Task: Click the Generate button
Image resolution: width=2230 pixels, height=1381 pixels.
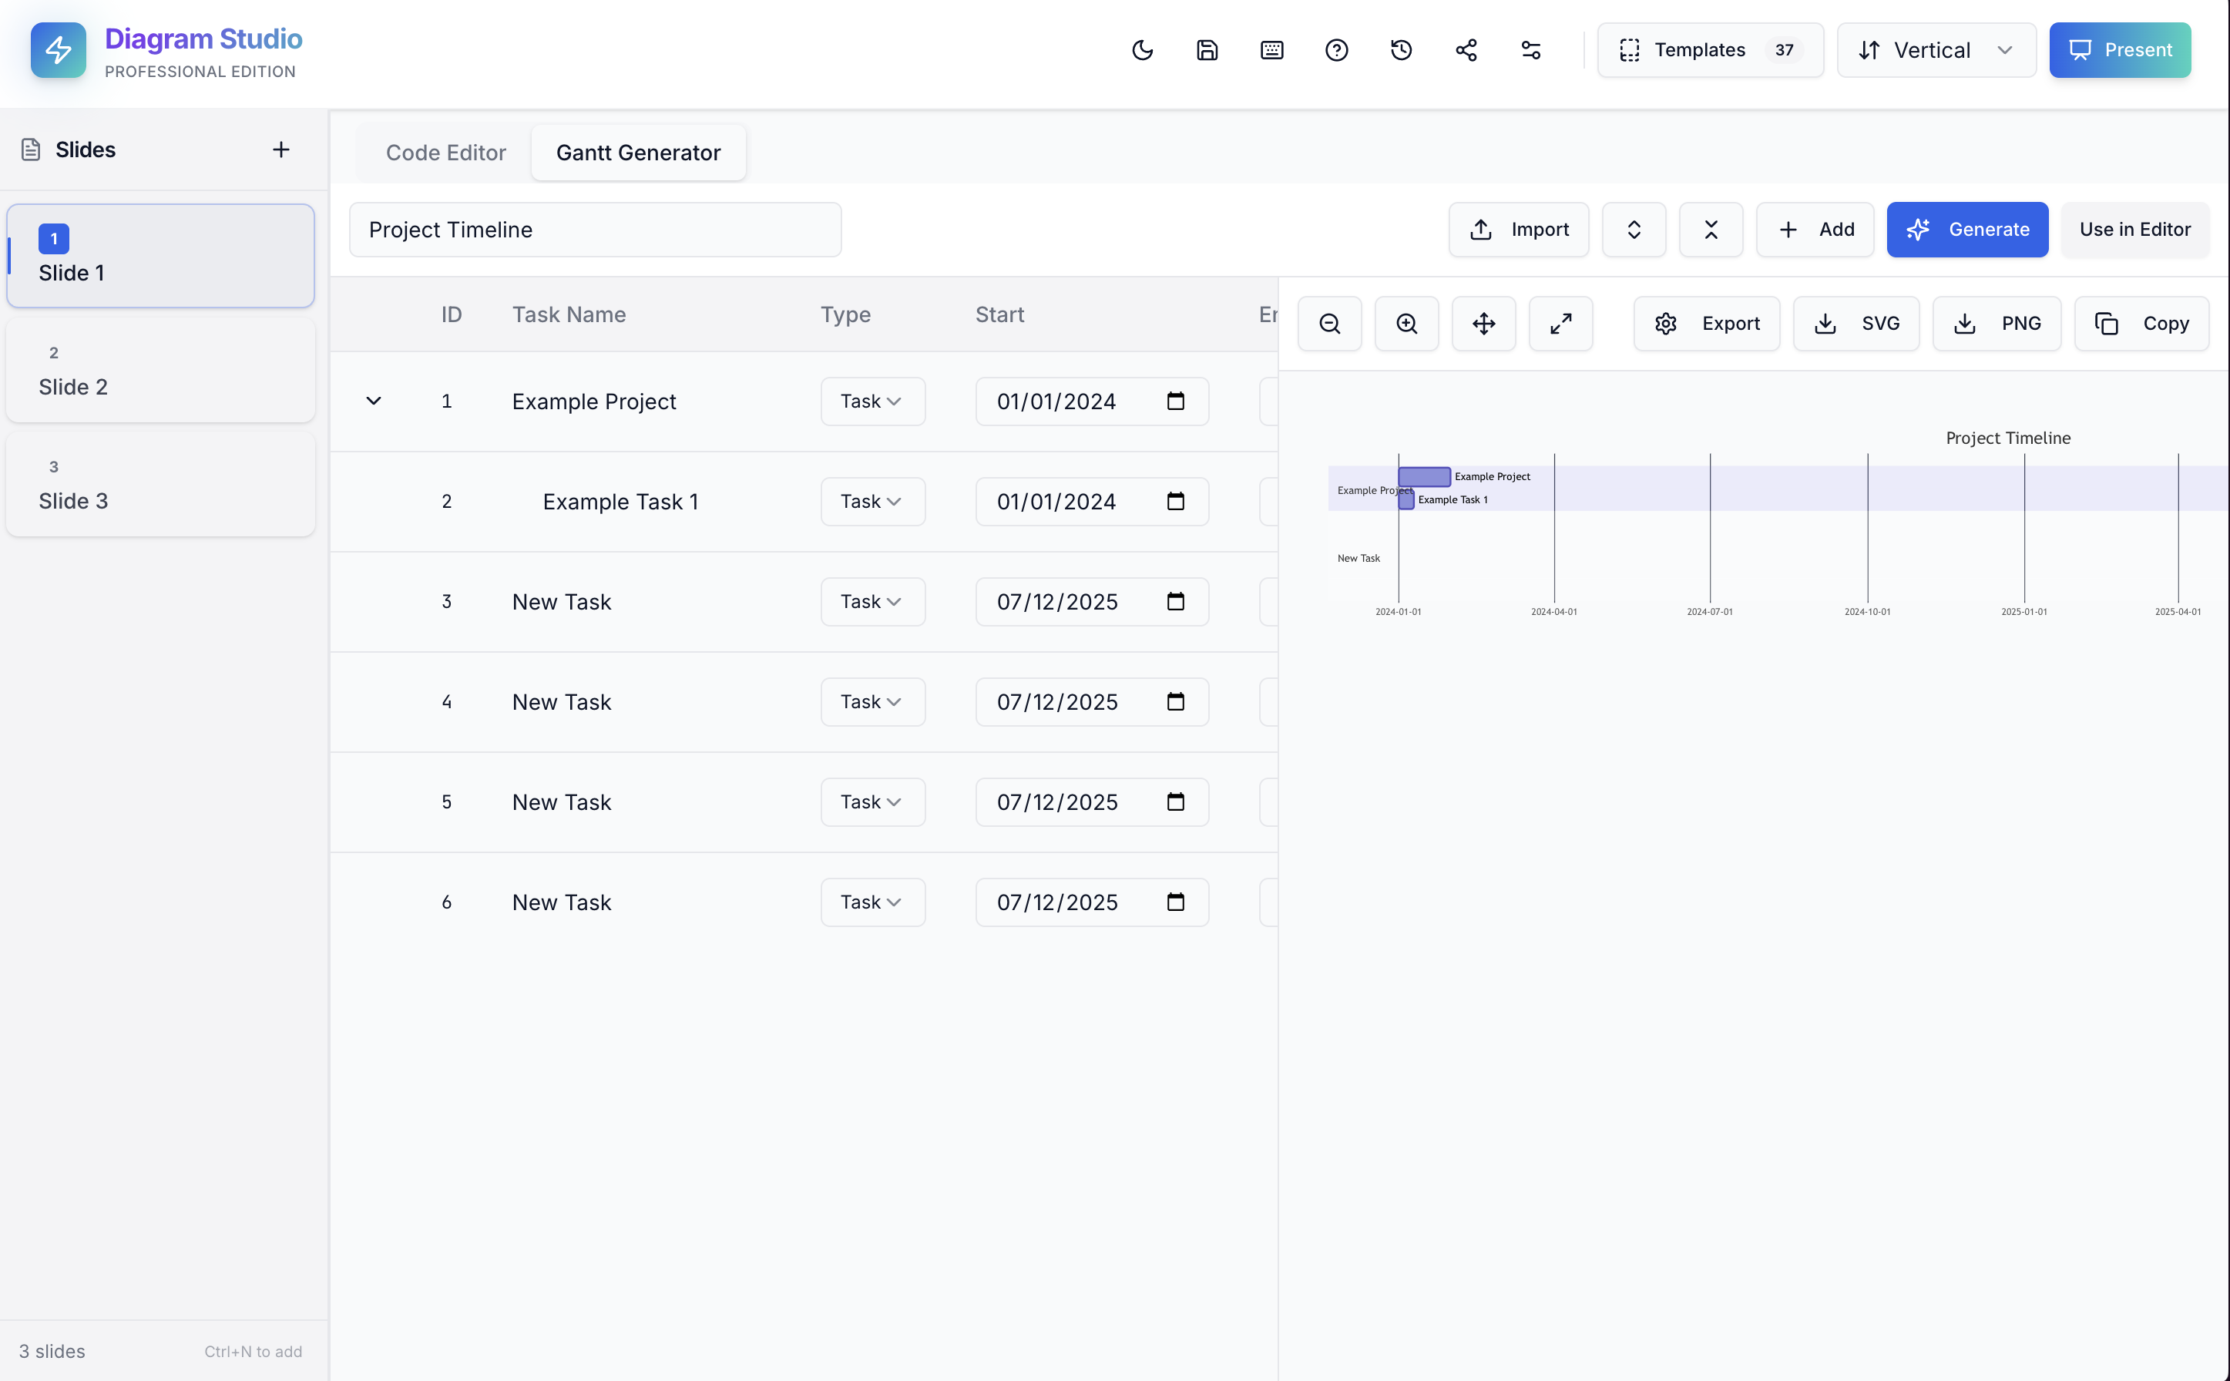Action: point(1967,229)
